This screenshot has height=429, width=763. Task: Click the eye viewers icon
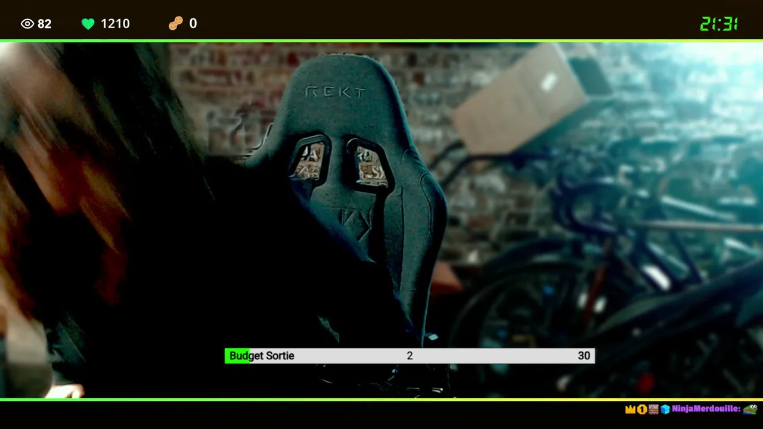click(27, 24)
